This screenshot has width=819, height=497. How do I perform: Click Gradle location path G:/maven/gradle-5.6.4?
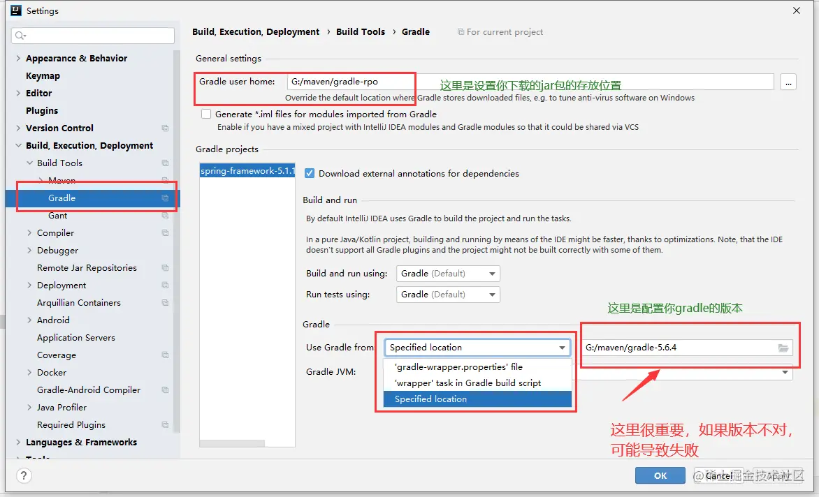pyautogui.click(x=687, y=348)
